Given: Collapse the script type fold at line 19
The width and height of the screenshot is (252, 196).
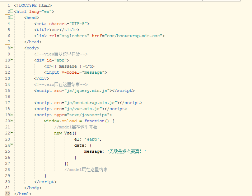Looking at the screenshot, I should [x=12, y=114].
